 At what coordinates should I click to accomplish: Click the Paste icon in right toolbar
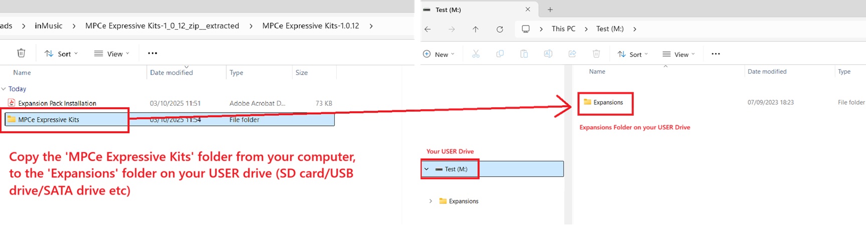[524, 54]
